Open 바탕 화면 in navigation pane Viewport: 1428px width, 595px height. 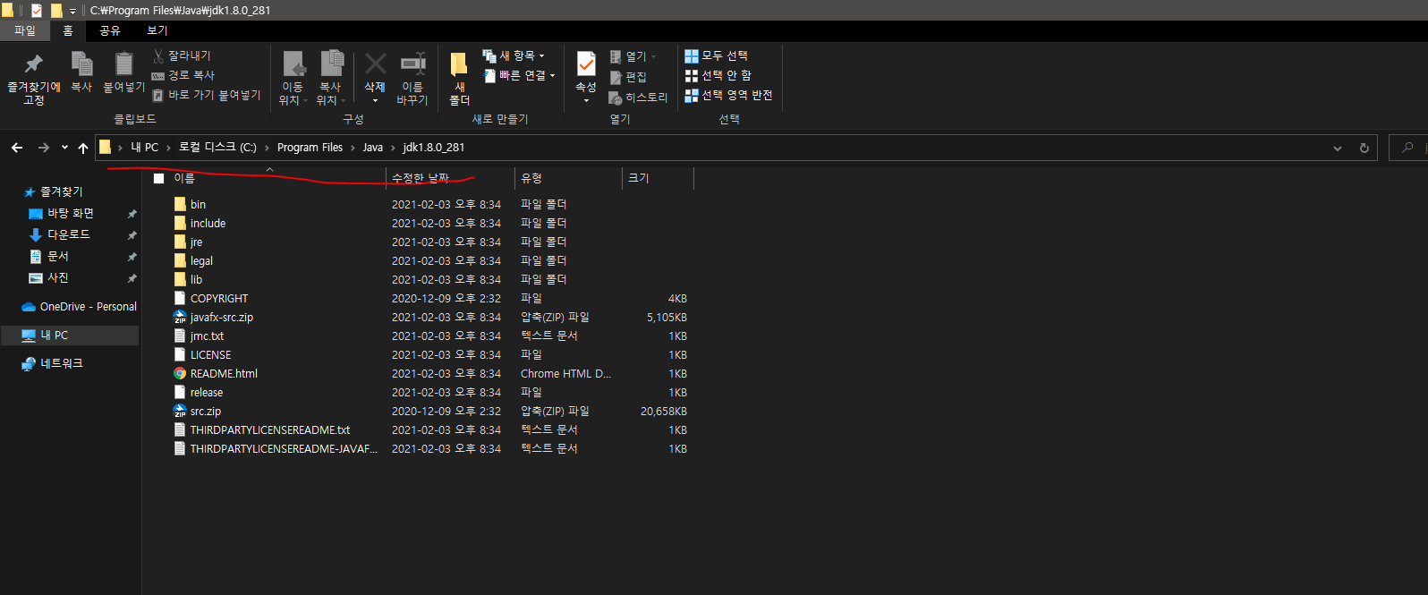pos(70,213)
